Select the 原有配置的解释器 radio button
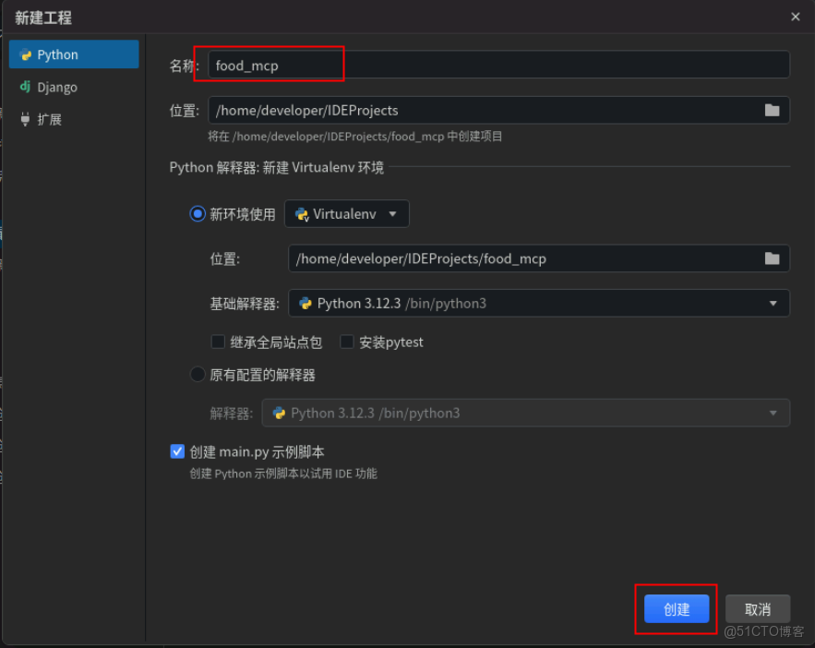The image size is (815, 648). 197,374
